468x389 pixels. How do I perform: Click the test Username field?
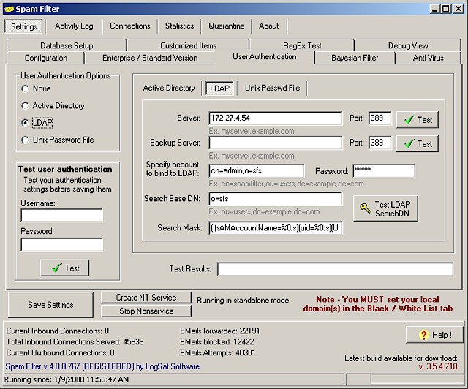point(61,215)
